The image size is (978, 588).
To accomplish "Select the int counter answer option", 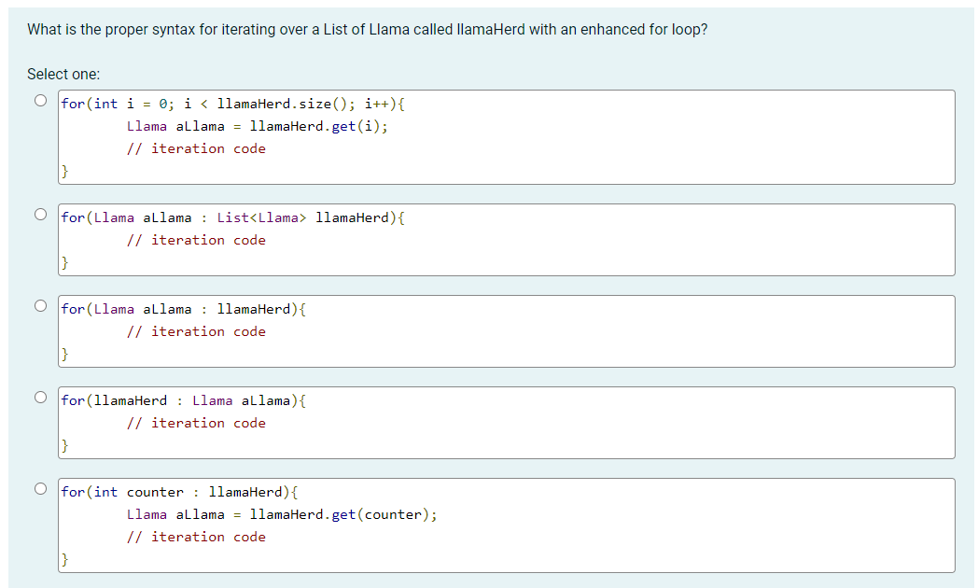I will pyautogui.click(x=40, y=487).
